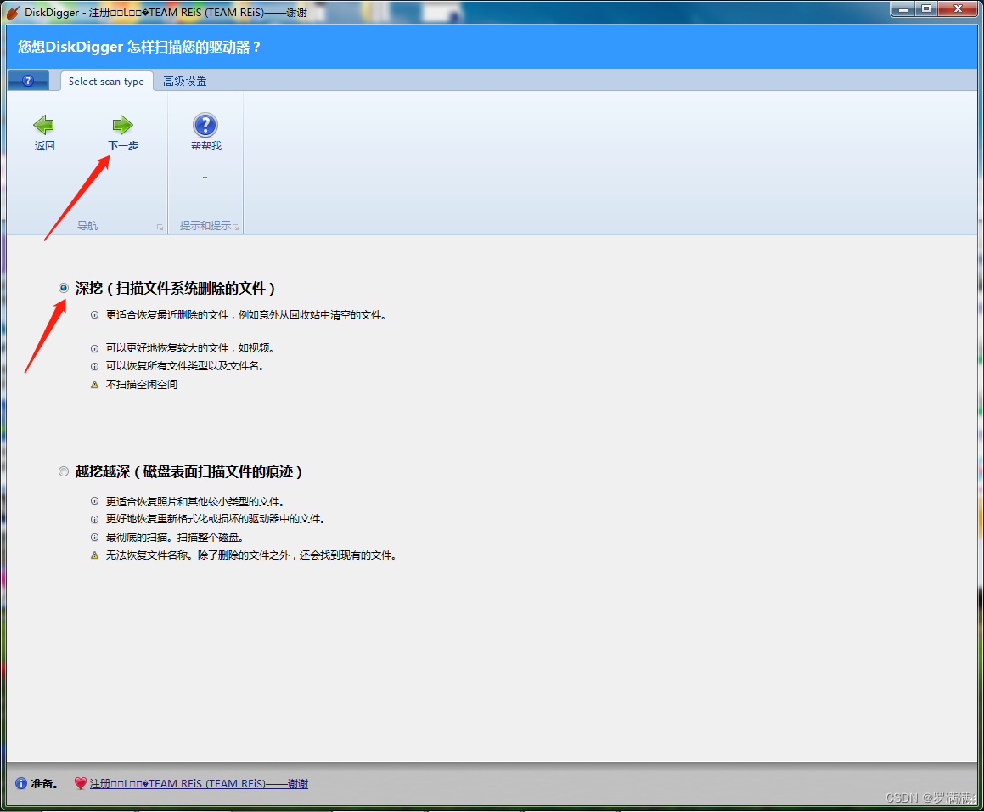Click the blue info icon beside 准备
Screen dimensions: 984x812
21,783
